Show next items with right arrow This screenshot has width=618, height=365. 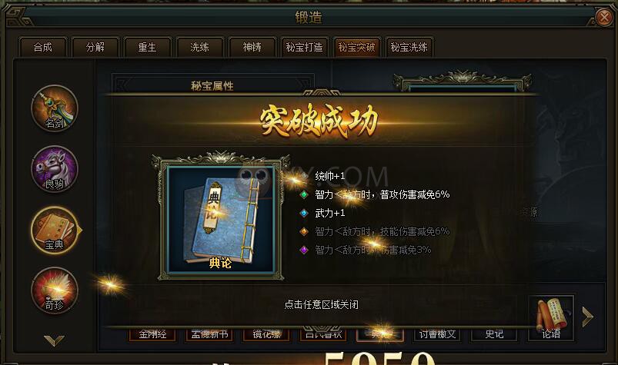588,317
